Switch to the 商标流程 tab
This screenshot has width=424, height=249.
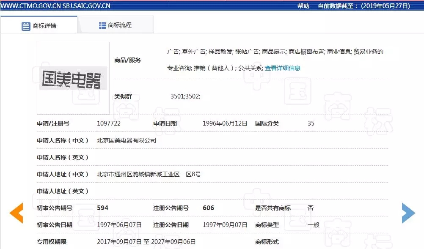pos(116,25)
